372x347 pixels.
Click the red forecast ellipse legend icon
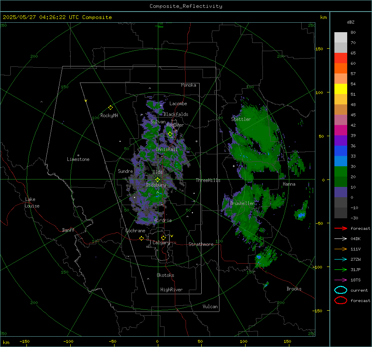(x=341, y=300)
